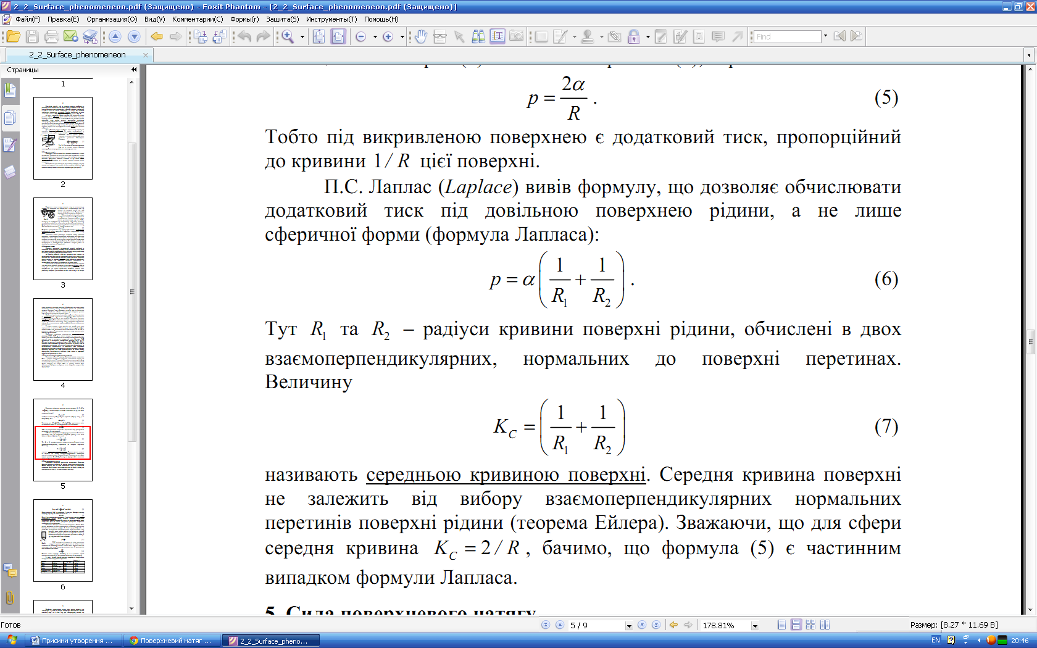Open the tab list dropdown at right

coord(1029,56)
